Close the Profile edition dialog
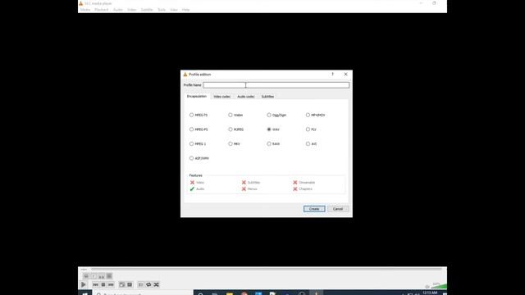Viewport: 525px width, 295px height. tap(345, 75)
